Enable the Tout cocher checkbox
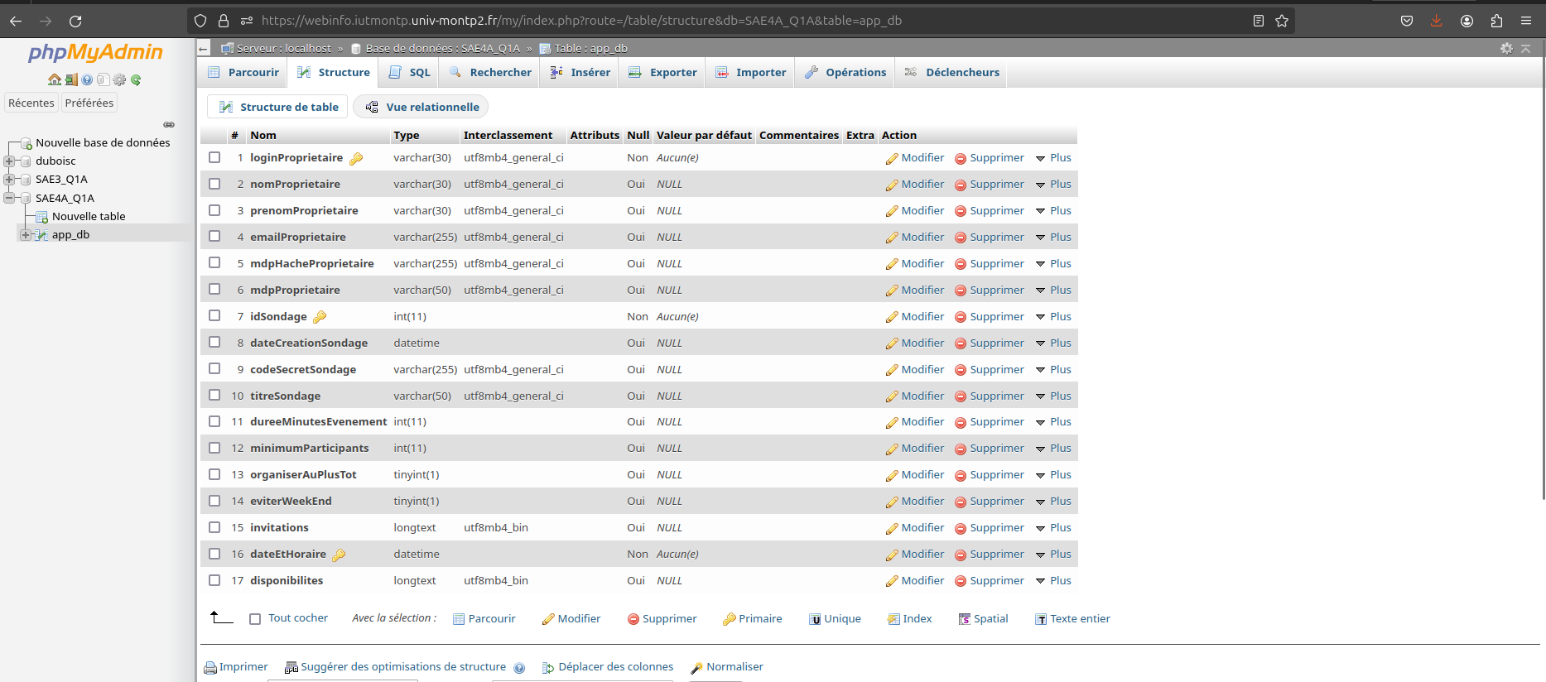This screenshot has width=1546, height=682. (255, 619)
